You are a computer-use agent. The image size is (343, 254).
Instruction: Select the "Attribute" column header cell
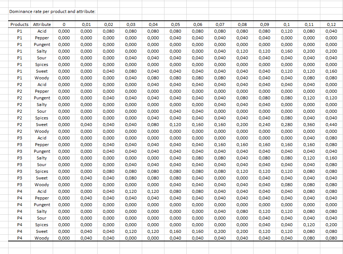click(x=42, y=24)
